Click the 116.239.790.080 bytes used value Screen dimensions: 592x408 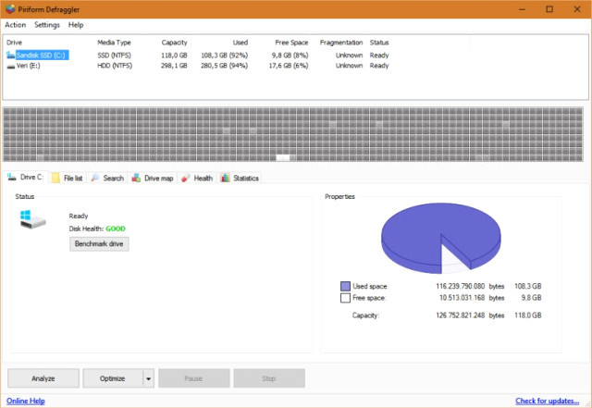coord(461,287)
